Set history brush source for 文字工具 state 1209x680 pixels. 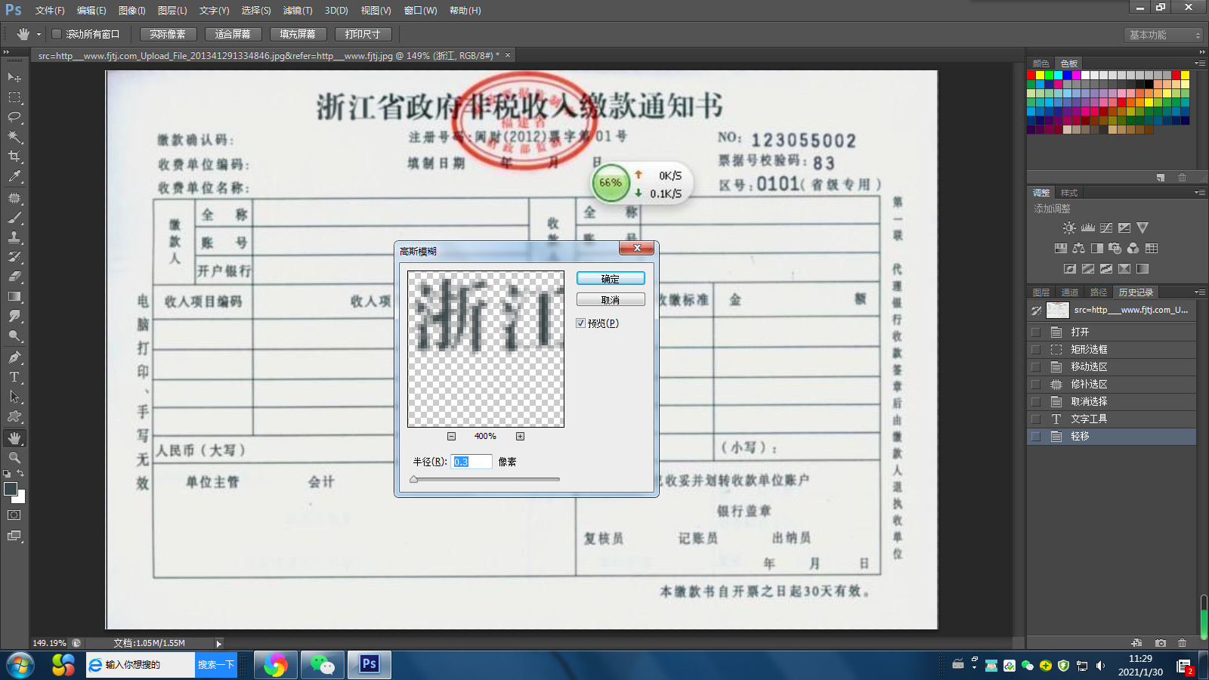(x=1036, y=419)
